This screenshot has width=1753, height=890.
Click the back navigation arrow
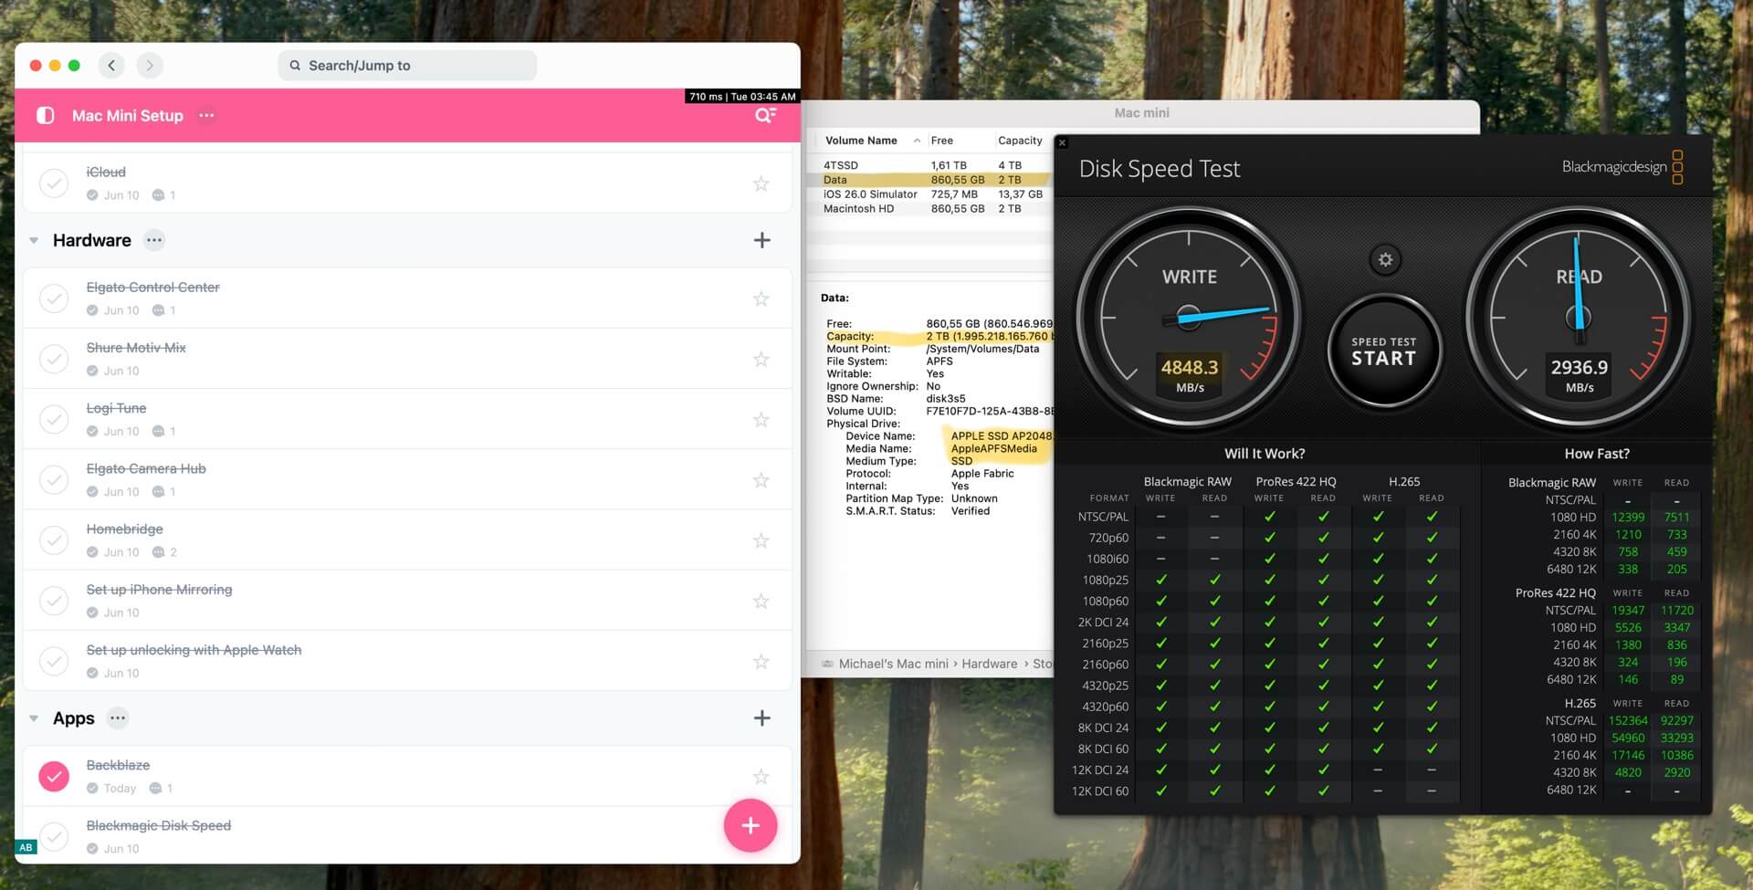[111, 66]
